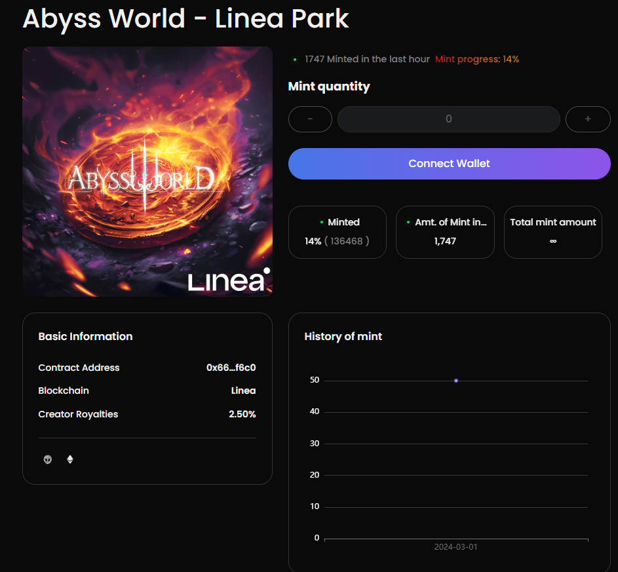This screenshot has height=572, width=618.
Task: Focus the mint quantity input field
Action: coord(448,119)
